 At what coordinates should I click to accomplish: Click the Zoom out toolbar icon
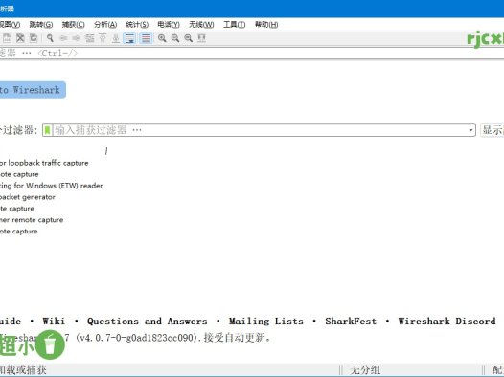coord(175,38)
